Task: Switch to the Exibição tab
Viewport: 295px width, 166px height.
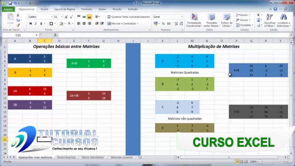Action: (133, 9)
